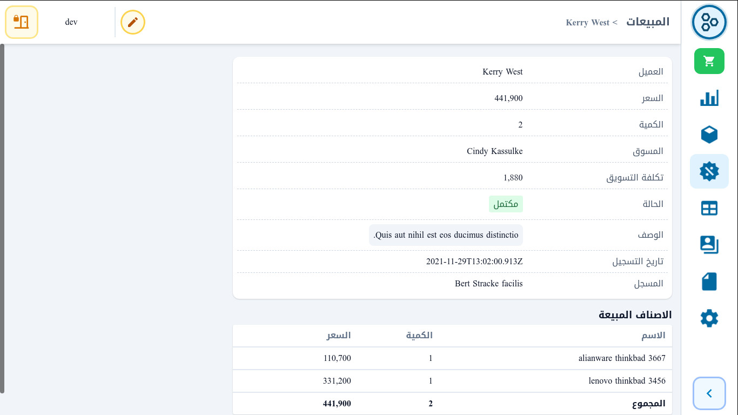Viewport: 738px width, 415px height.
Task: Click the الاسم column header
Action: (653, 336)
